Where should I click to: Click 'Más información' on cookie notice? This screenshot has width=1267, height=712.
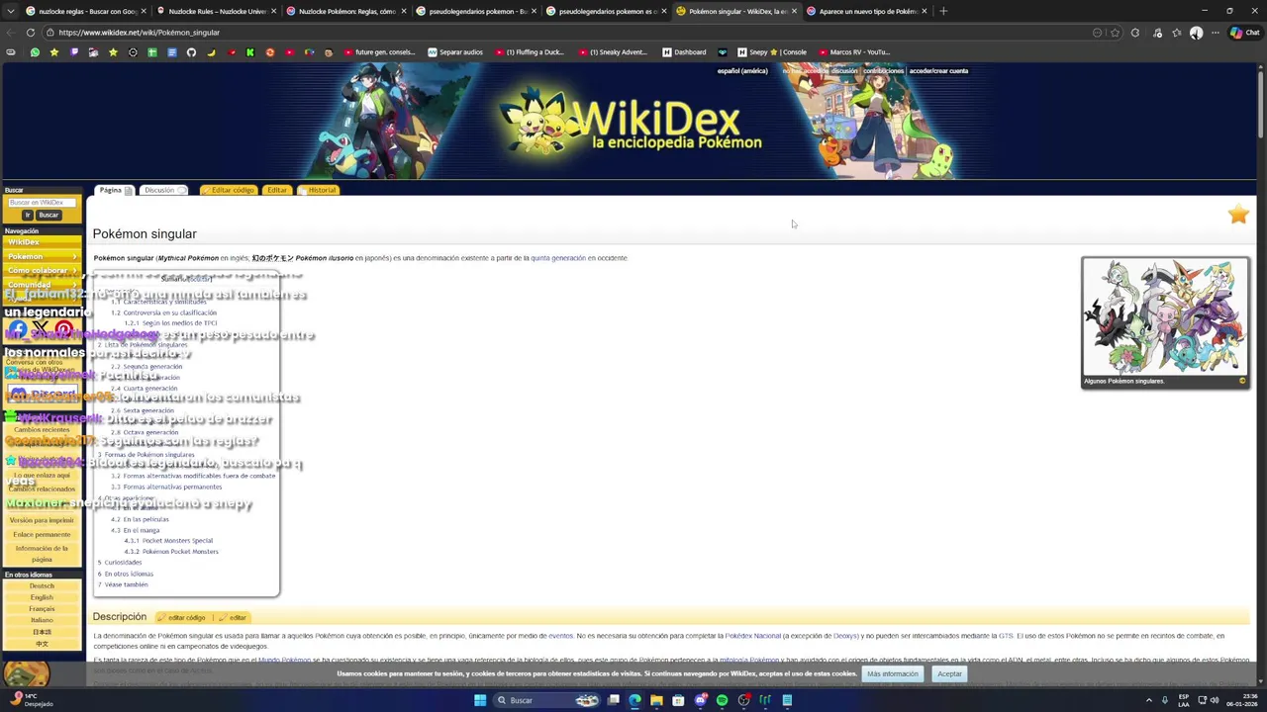point(892,674)
